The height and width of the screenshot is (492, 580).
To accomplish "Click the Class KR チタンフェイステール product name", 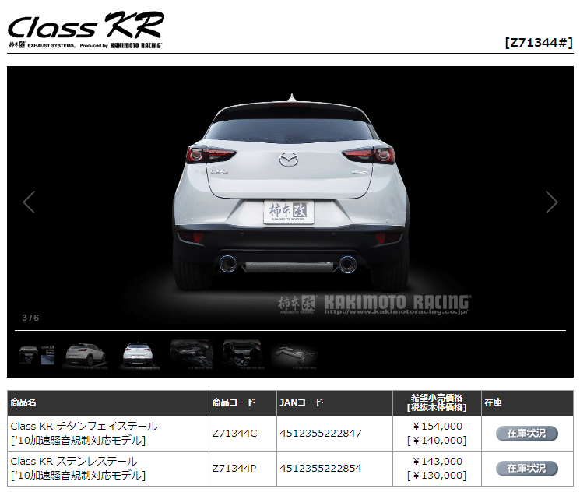I will [84, 427].
